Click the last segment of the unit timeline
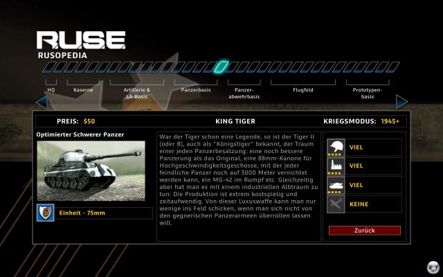 pos(393,67)
